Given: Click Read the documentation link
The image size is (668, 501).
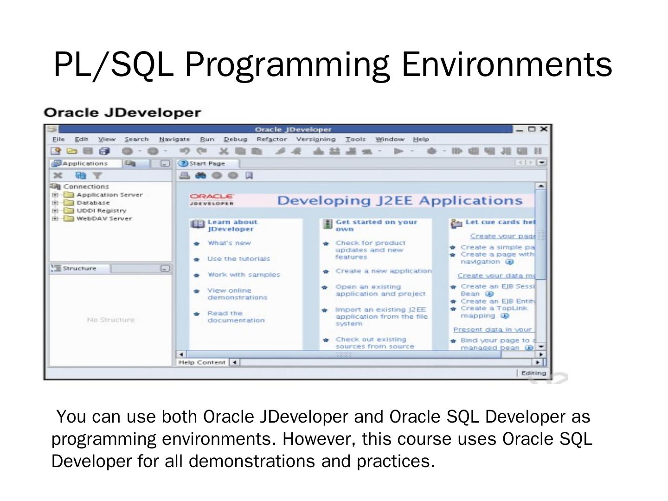Looking at the screenshot, I should (x=236, y=317).
